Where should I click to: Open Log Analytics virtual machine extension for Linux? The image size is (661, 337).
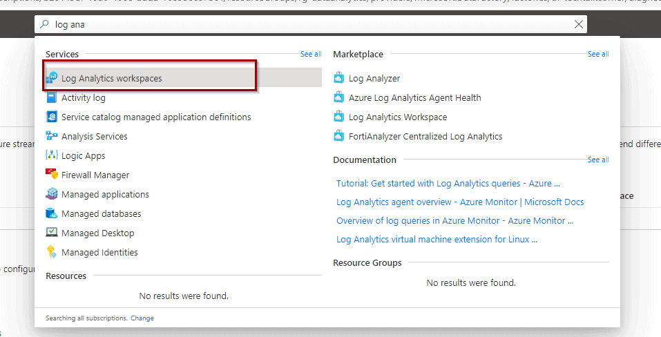tap(437, 239)
